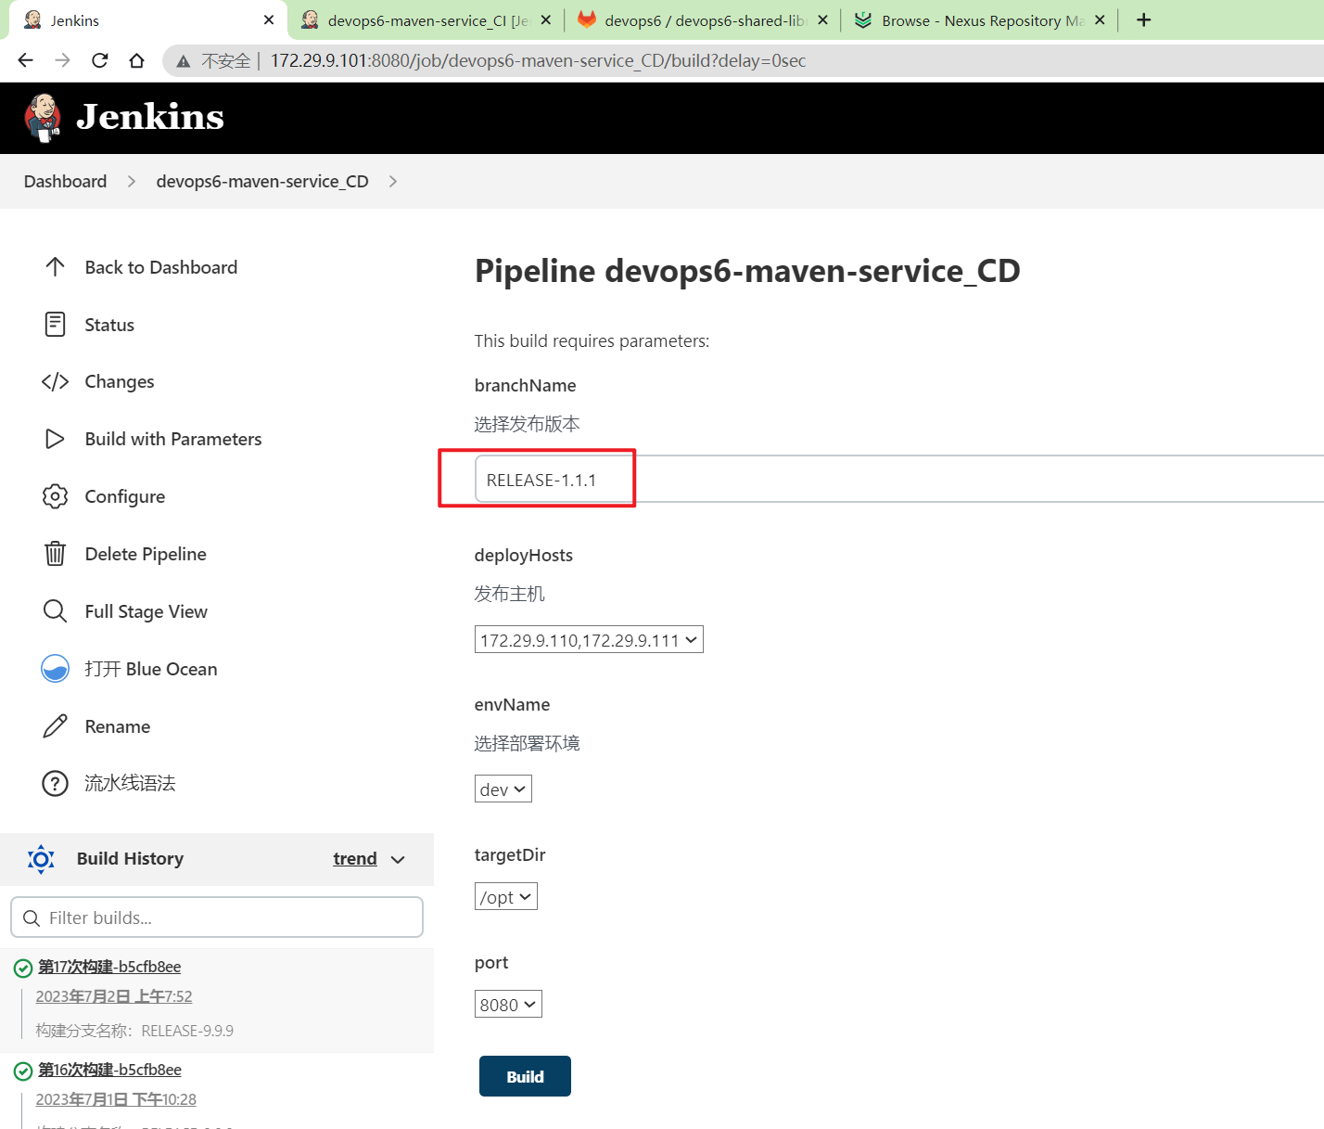
Task: Open the Status menu item
Action: (109, 325)
